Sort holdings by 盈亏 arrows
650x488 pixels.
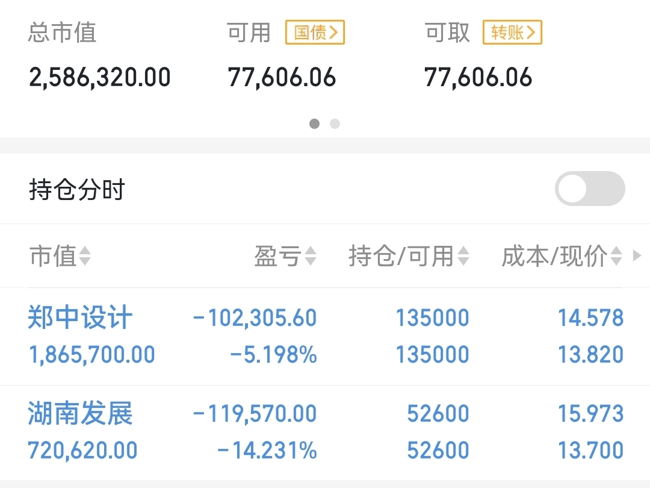pos(311,255)
